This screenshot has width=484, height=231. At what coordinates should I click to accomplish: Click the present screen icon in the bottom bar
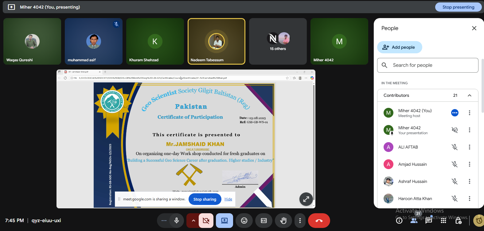click(224, 221)
